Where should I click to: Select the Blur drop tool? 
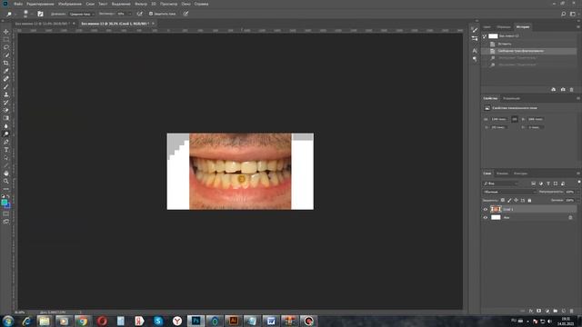click(6, 126)
